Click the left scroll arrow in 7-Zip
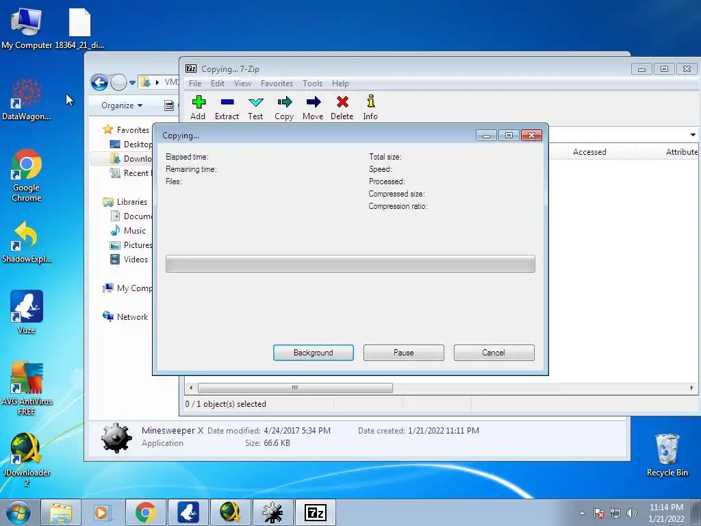The image size is (701, 526). pyautogui.click(x=191, y=388)
